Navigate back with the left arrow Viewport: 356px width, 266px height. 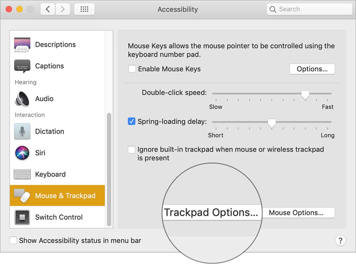click(47, 9)
